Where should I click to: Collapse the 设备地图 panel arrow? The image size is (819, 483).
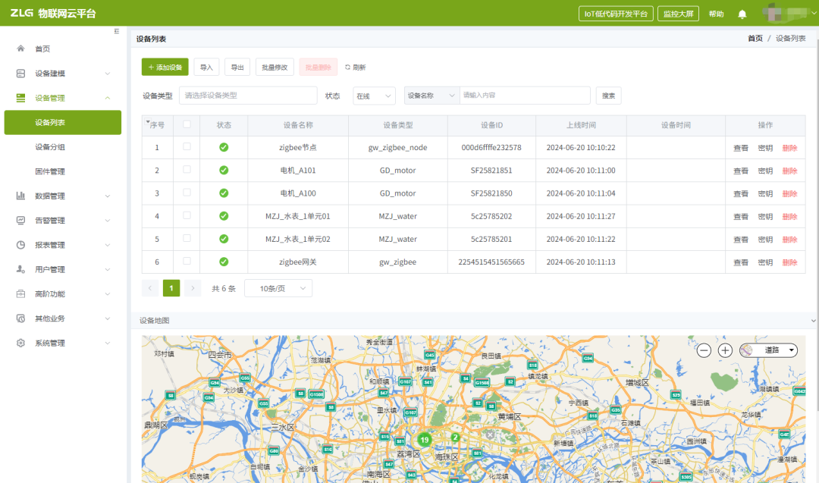(813, 321)
